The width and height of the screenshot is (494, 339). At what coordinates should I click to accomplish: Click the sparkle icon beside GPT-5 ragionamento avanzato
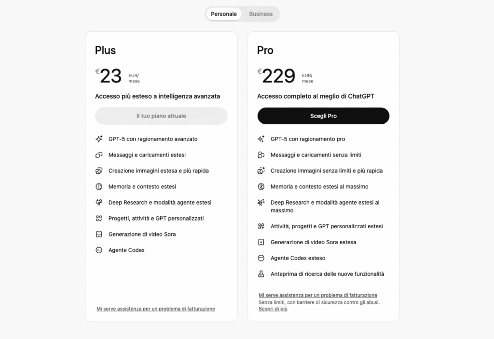tap(99, 139)
